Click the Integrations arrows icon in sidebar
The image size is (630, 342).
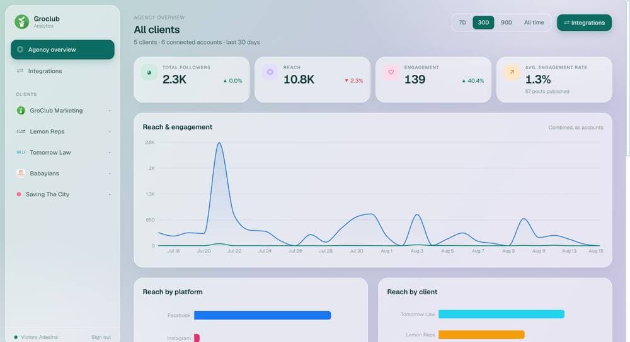pos(20,70)
